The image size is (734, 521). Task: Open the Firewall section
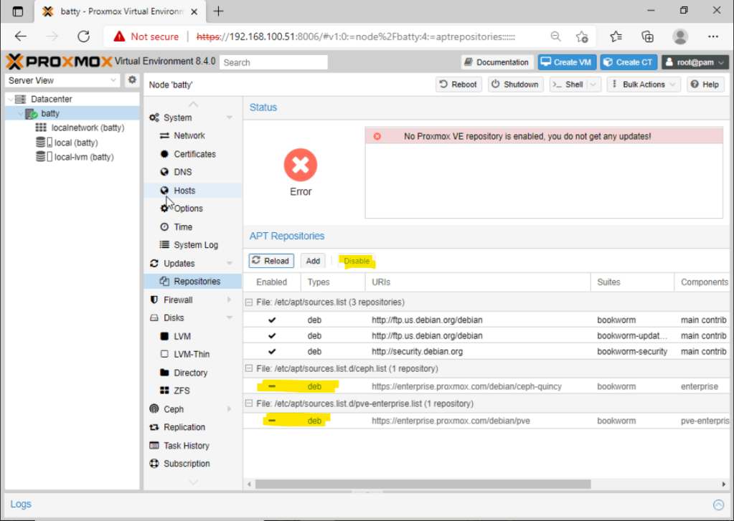(x=178, y=300)
